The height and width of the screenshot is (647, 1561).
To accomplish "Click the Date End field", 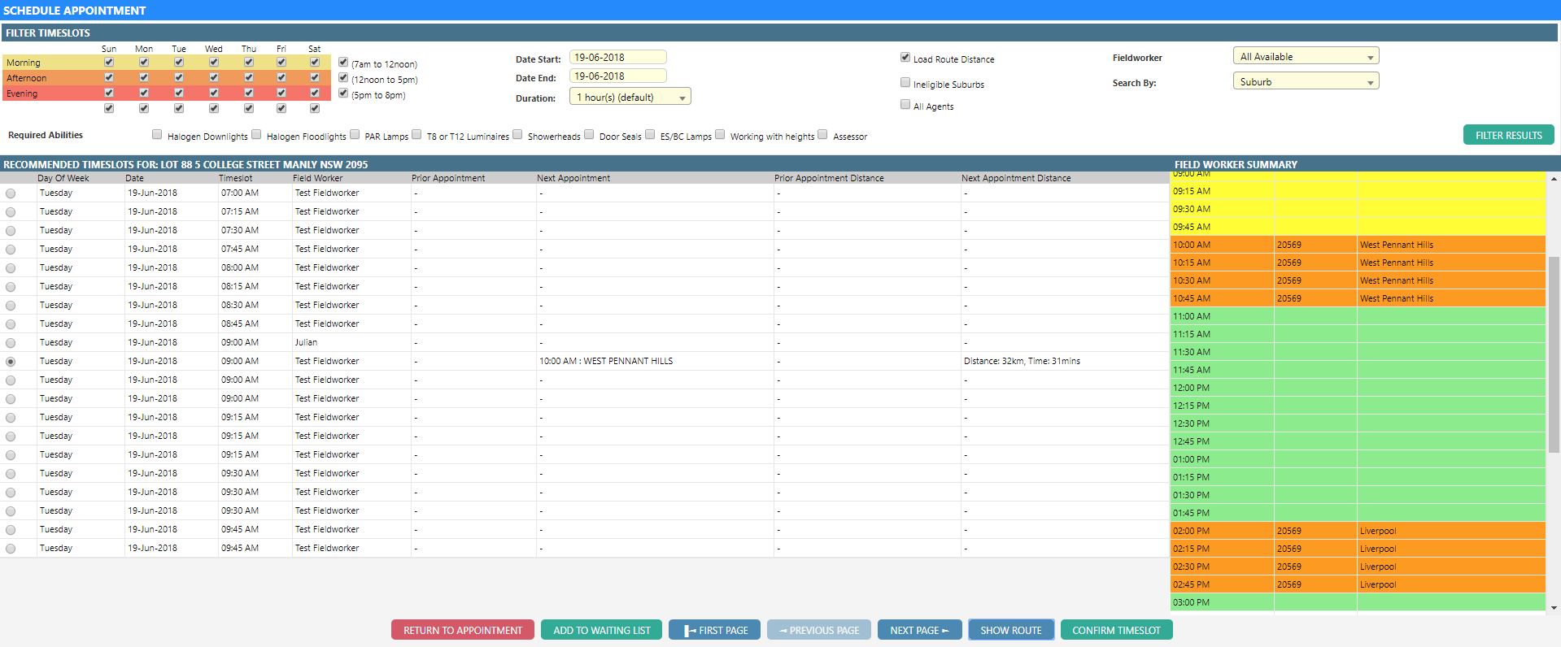I will tap(617, 76).
